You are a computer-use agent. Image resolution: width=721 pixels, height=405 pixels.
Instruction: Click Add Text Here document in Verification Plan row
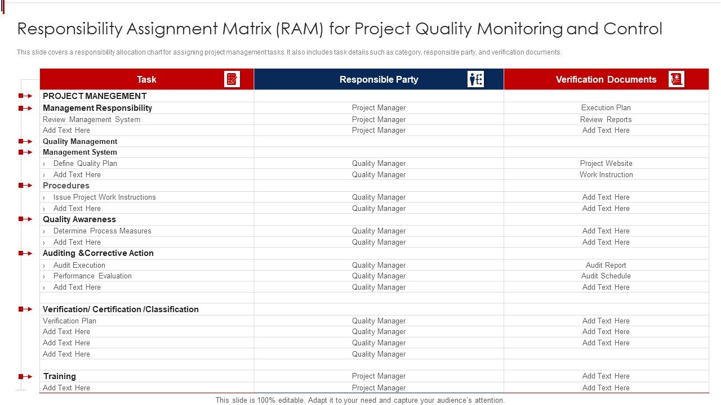(x=606, y=321)
